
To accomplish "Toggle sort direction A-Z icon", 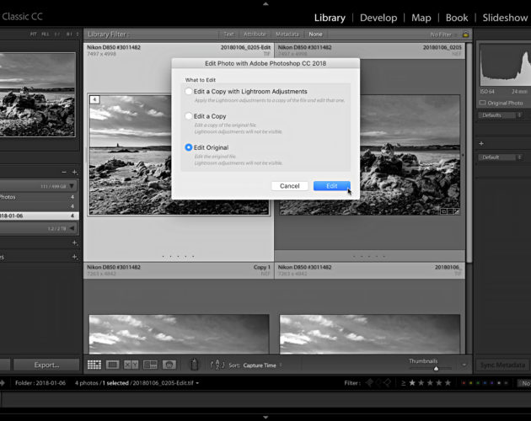I will click(217, 365).
